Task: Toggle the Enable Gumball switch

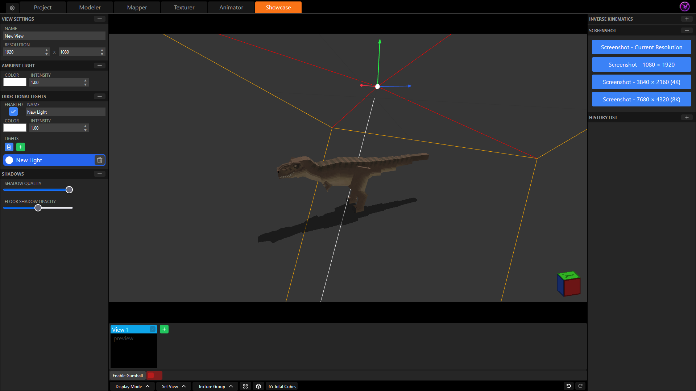Action: pyautogui.click(x=154, y=375)
